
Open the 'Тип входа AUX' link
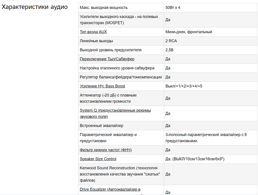[93, 32]
